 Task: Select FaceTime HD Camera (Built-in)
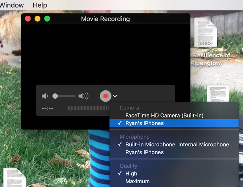click(164, 115)
